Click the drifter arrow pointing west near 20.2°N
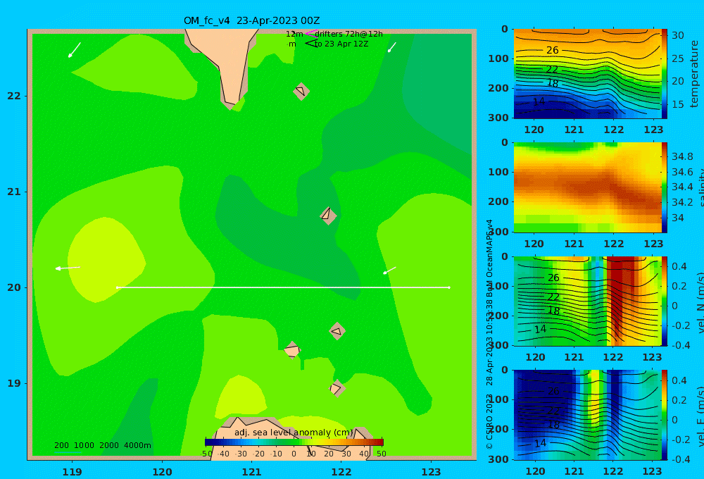 point(68,268)
